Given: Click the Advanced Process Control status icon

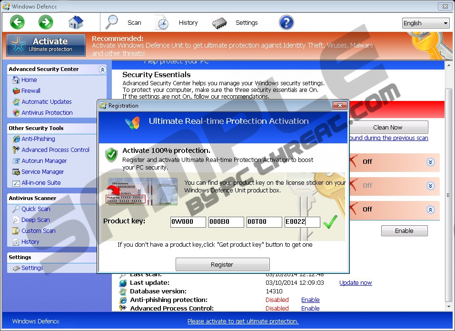Looking at the screenshot, I should [x=123, y=308].
